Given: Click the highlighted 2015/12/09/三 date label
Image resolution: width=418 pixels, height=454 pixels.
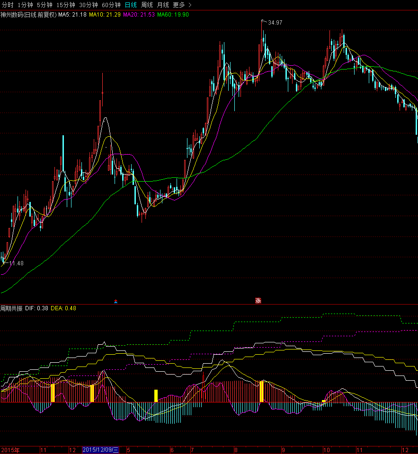Looking at the screenshot, I should click(x=100, y=450).
